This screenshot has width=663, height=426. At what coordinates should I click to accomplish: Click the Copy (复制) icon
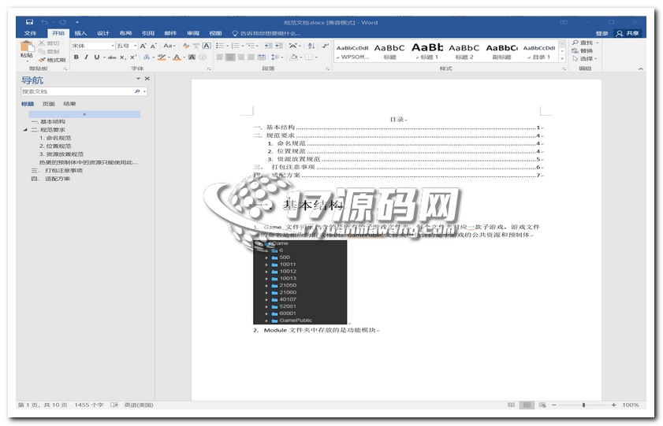[x=42, y=51]
